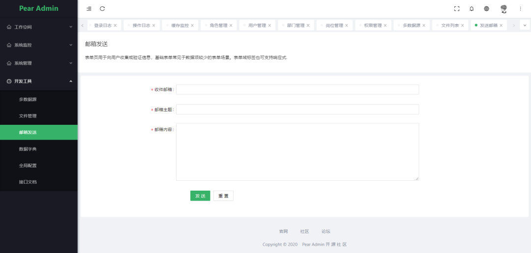Image resolution: width=531 pixels, height=253 pixels.
Task: Click the refresh page icon
Action: click(102, 9)
